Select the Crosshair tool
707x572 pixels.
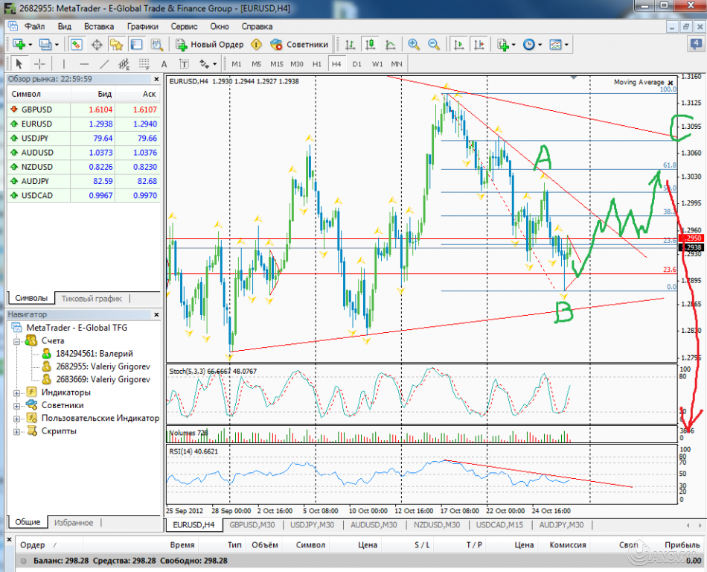[x=39, y=63]
